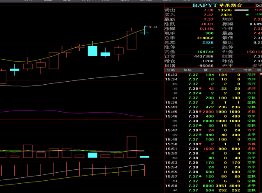262x193 pixels.
Task: Click the 振幅 label
Action: pos(227,24)
